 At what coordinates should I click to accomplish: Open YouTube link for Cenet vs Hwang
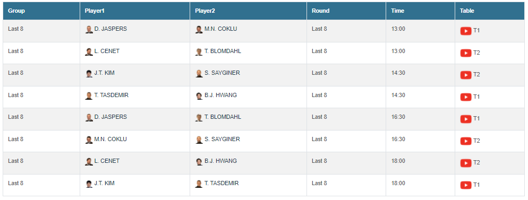[466, 163]
